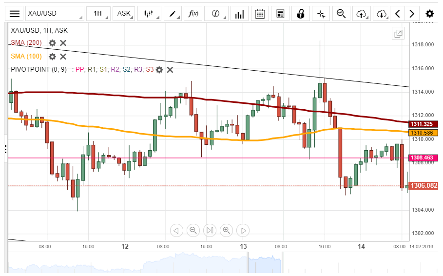Open the info icon dropdown
Screen dimensions: 443x276
coord(216,14)
